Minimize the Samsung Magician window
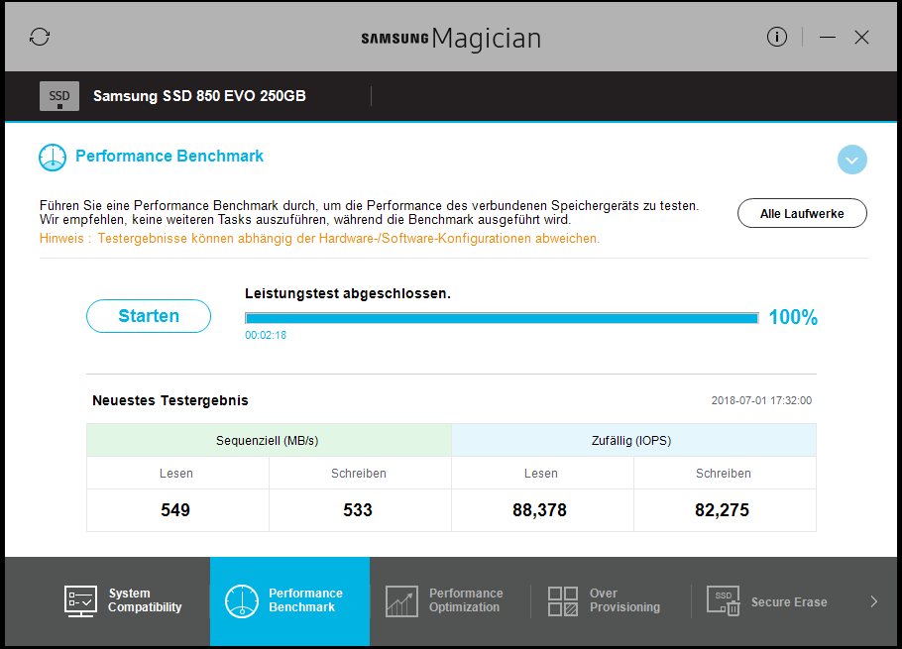The height and width of the screenshot is (649, 902). 828,38
